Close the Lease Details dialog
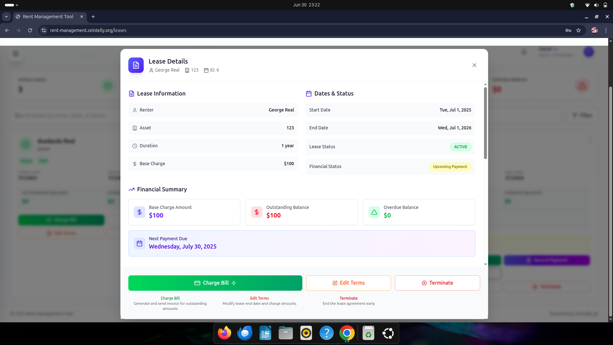The image size is (613, 345). [474, 65]
